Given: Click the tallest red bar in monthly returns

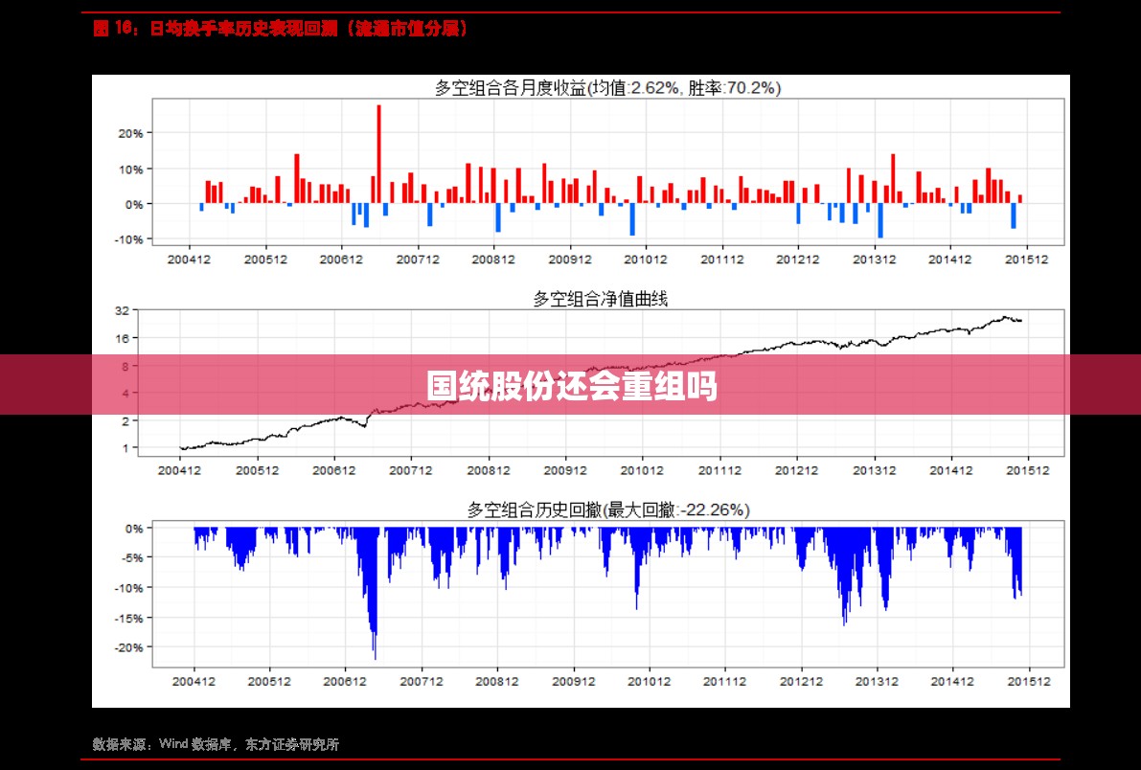Looking at the screenshot, I should (x=379, y=154).
